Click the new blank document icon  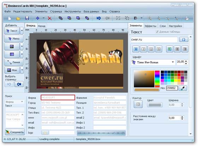click(x=10, y=18)
